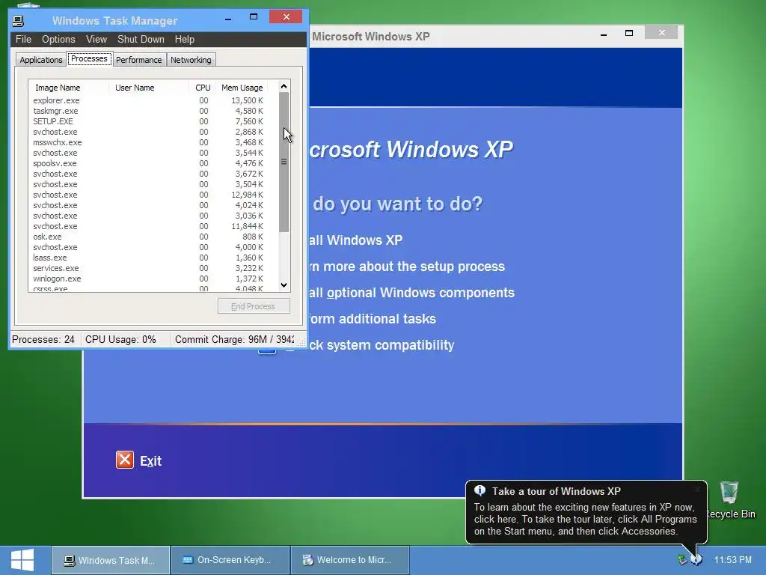
Task: Sort by the Mem Usage column header
Action: pos(242,88)
